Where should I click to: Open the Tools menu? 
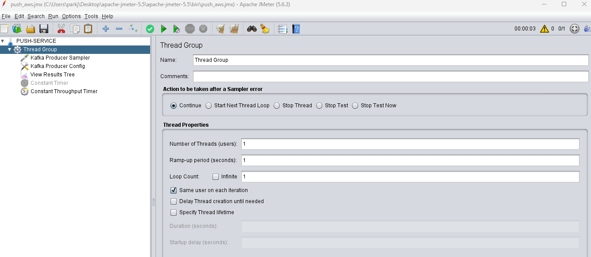tap(91, 16)
